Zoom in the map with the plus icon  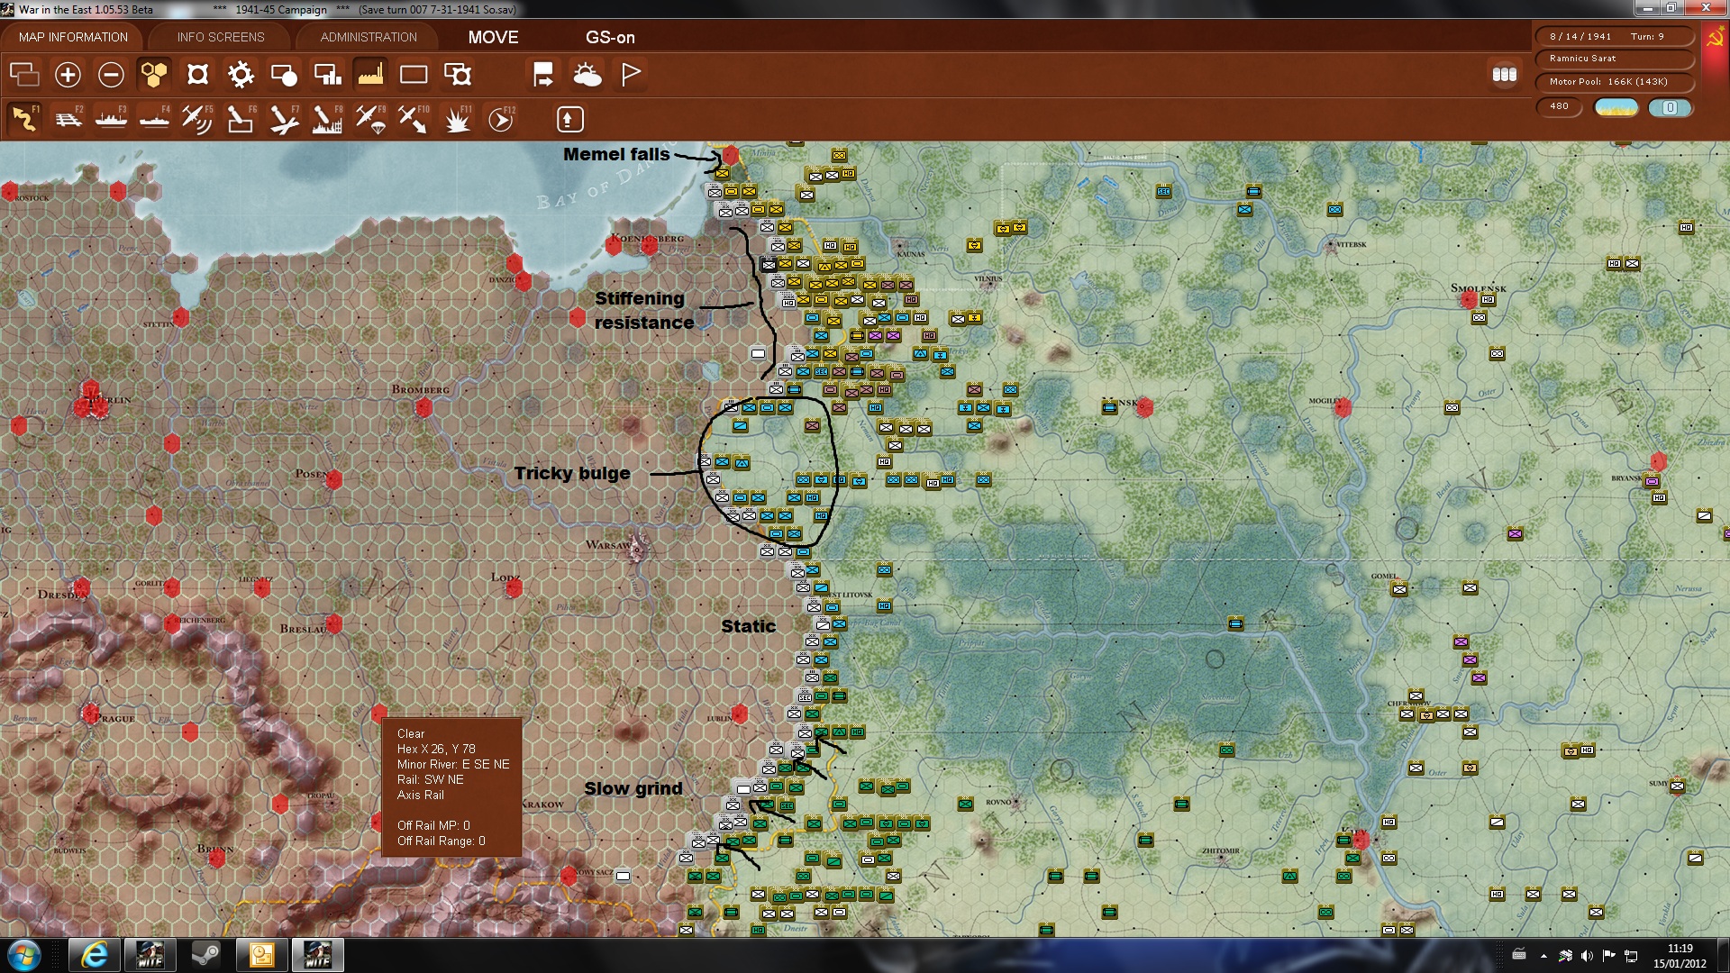pos(68,75)
